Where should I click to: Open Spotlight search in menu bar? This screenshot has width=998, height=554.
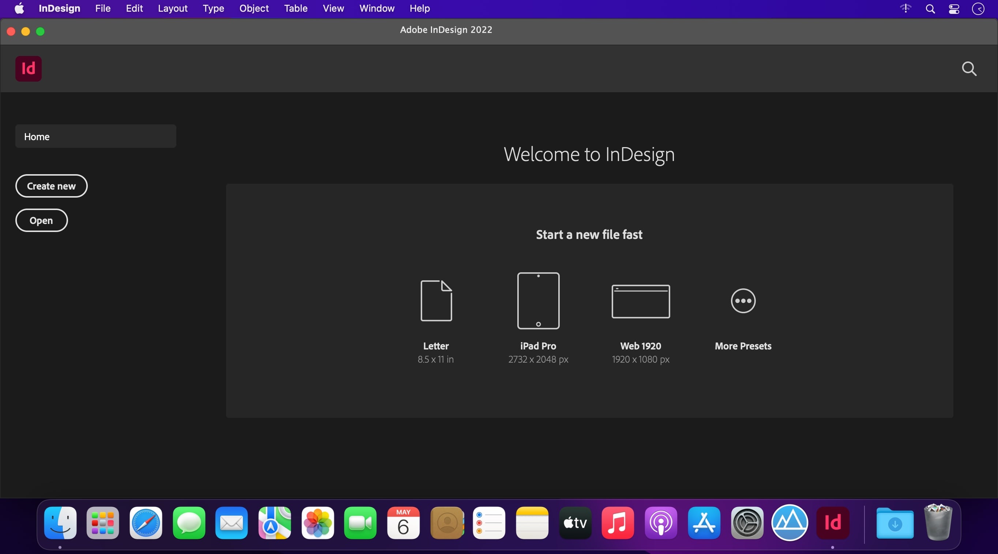(930, 9)
